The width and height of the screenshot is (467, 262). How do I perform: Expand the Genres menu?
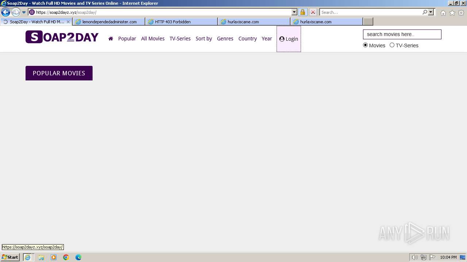225,39
